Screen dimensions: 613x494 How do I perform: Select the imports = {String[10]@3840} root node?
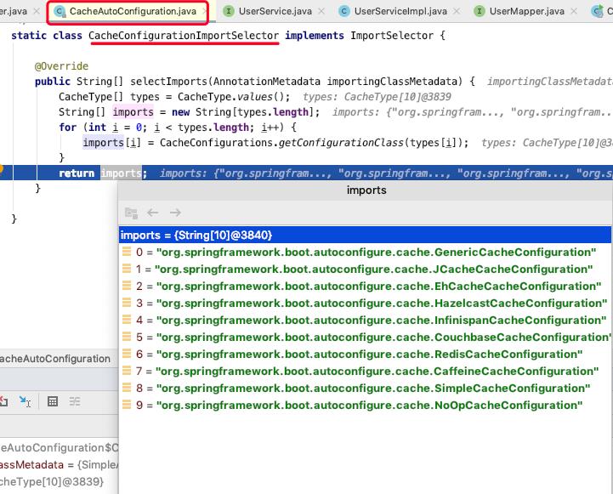click(196, 235)
